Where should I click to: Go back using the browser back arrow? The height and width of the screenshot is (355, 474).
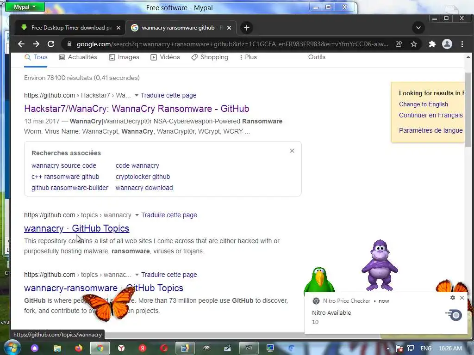point(21,44)
